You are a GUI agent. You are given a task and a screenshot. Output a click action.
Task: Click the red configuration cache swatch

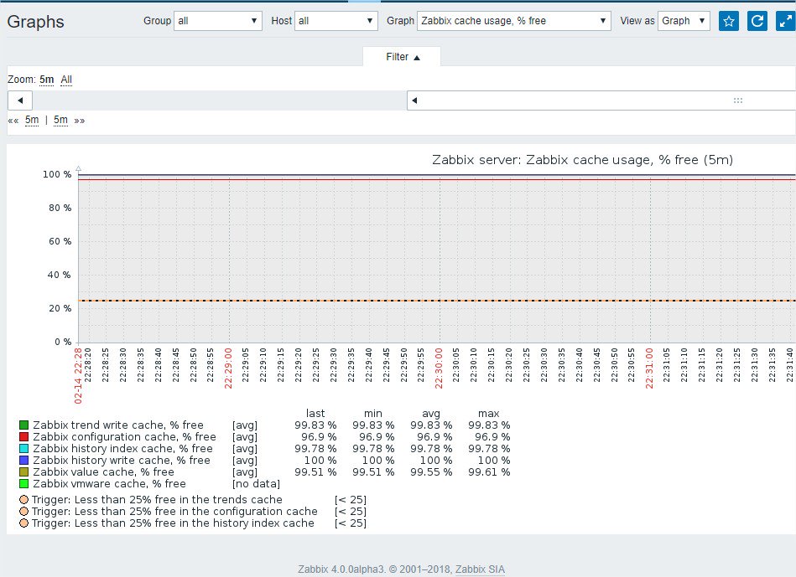coord(23,436)
